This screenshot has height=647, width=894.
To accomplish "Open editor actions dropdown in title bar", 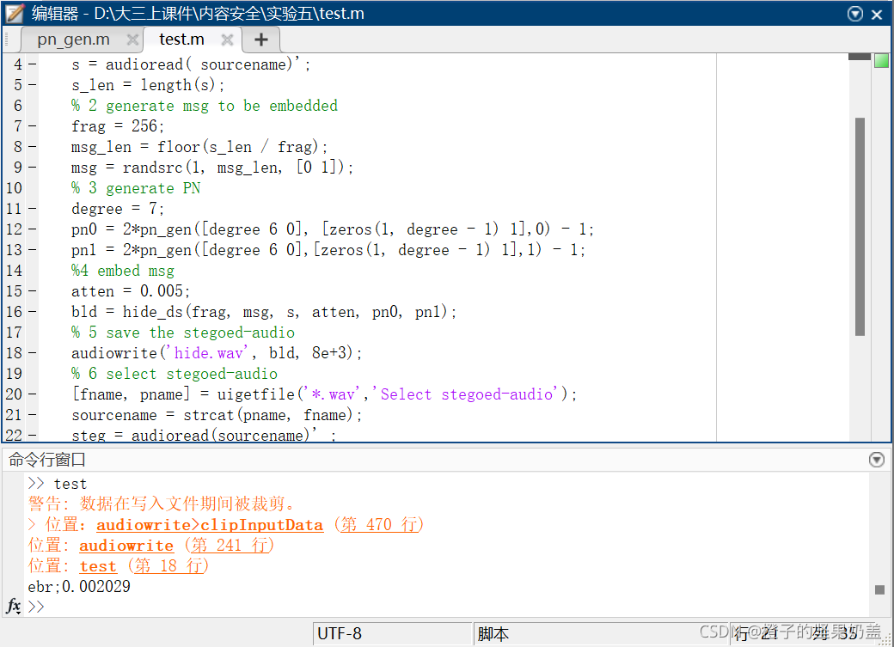I will click(x=854, y=14).
